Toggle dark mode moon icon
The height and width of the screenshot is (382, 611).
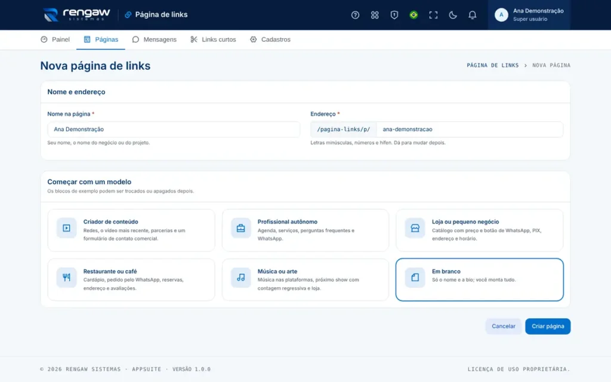click(452, 15)
